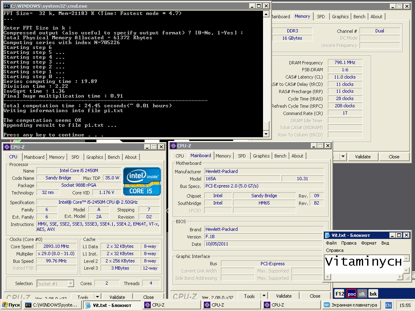This screenshot has height=311, width=415.
Task: Select CPU tab in processor CPU-Z window
Action: pos(13,157)
